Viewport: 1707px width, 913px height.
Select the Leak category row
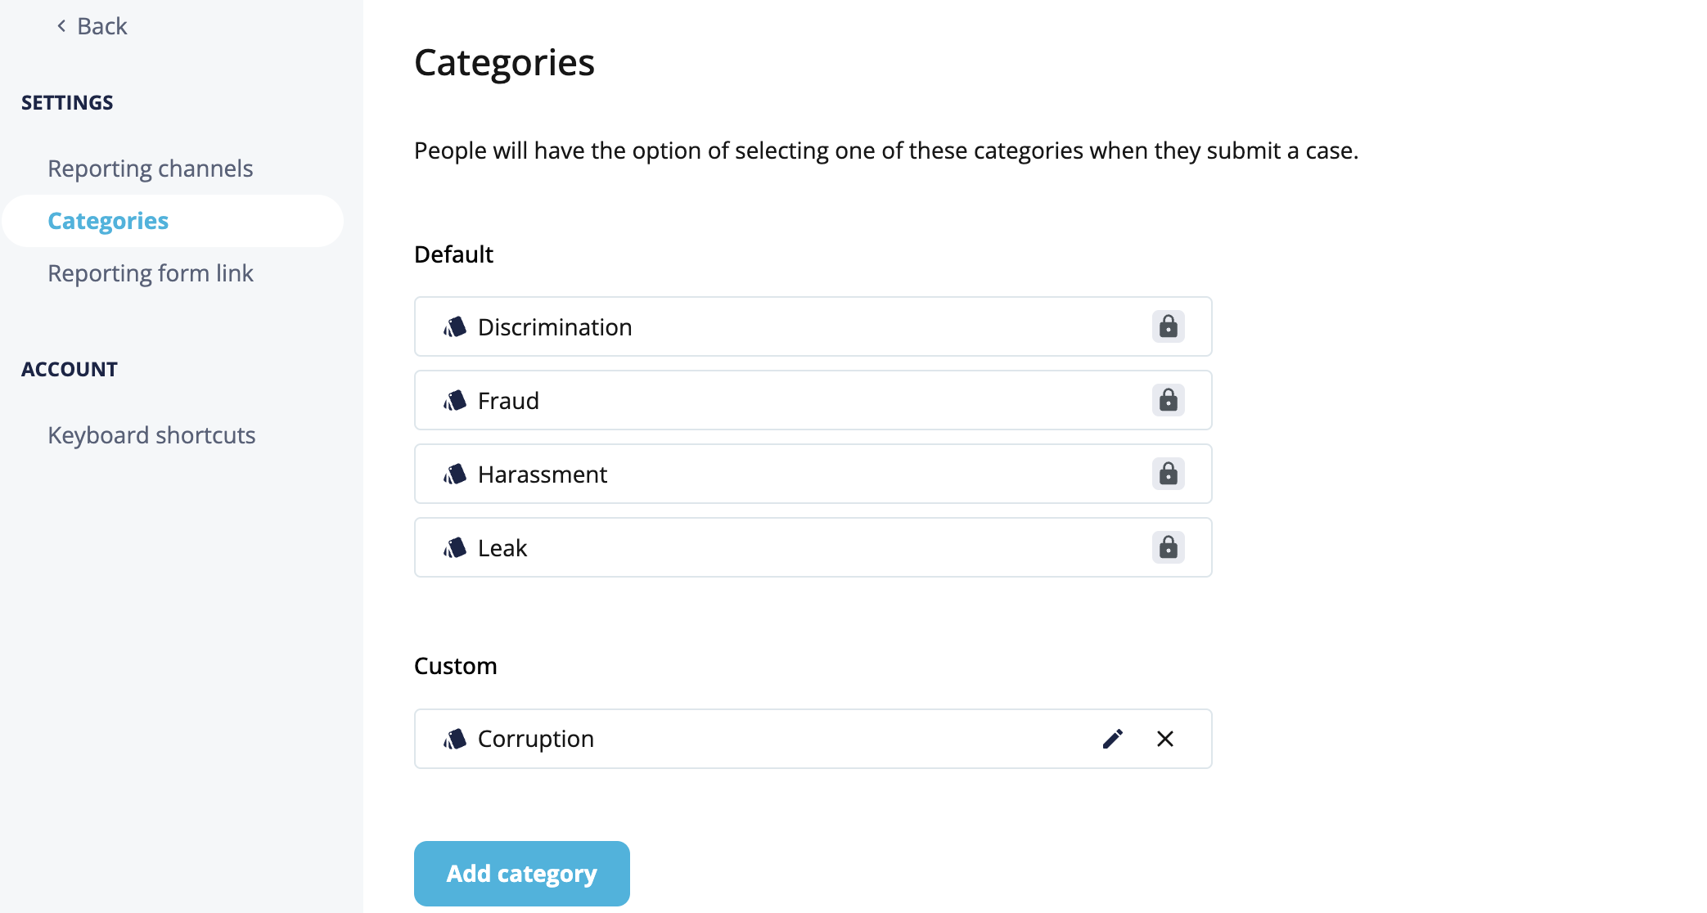point(813,547)
